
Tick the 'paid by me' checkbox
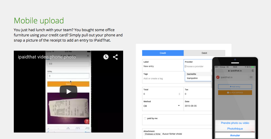pyautogui.click(x=145, y=118)
